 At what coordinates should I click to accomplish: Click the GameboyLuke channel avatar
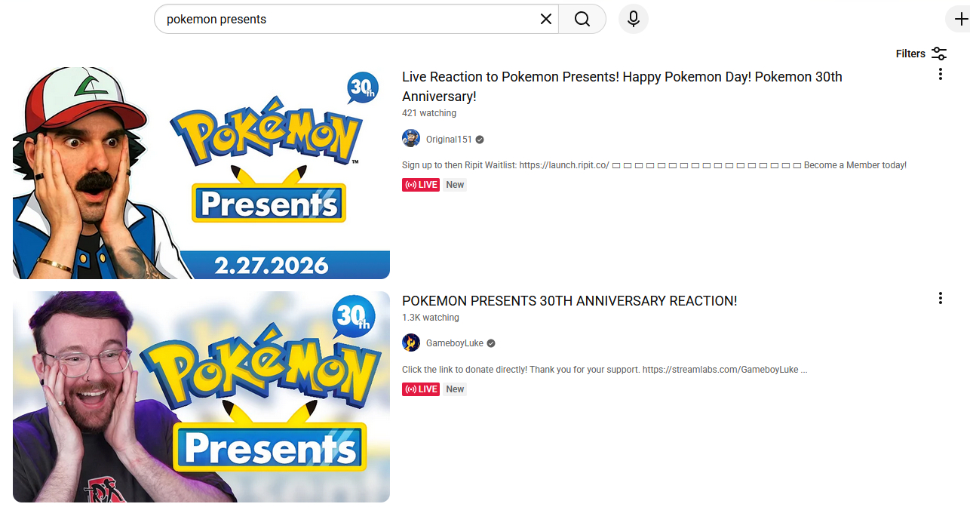411,343
